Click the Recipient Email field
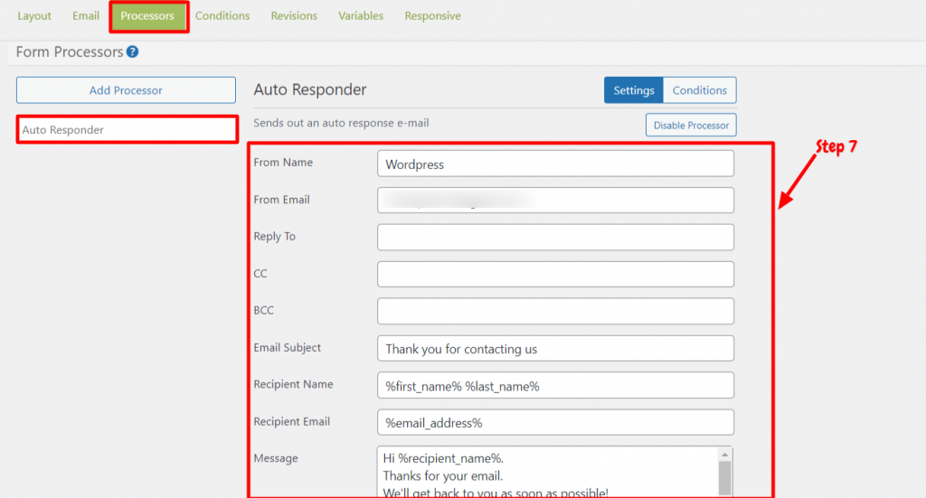The width and height of the screenshot is (926, 498). point(556,422)
